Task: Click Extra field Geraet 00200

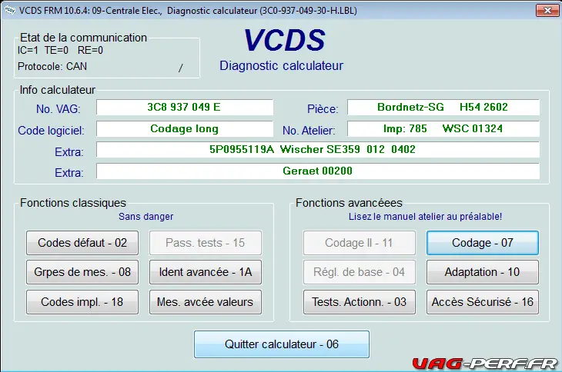Action: (317, 171)
